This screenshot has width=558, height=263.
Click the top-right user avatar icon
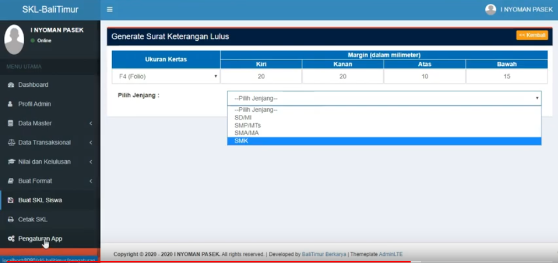(490, 9)
